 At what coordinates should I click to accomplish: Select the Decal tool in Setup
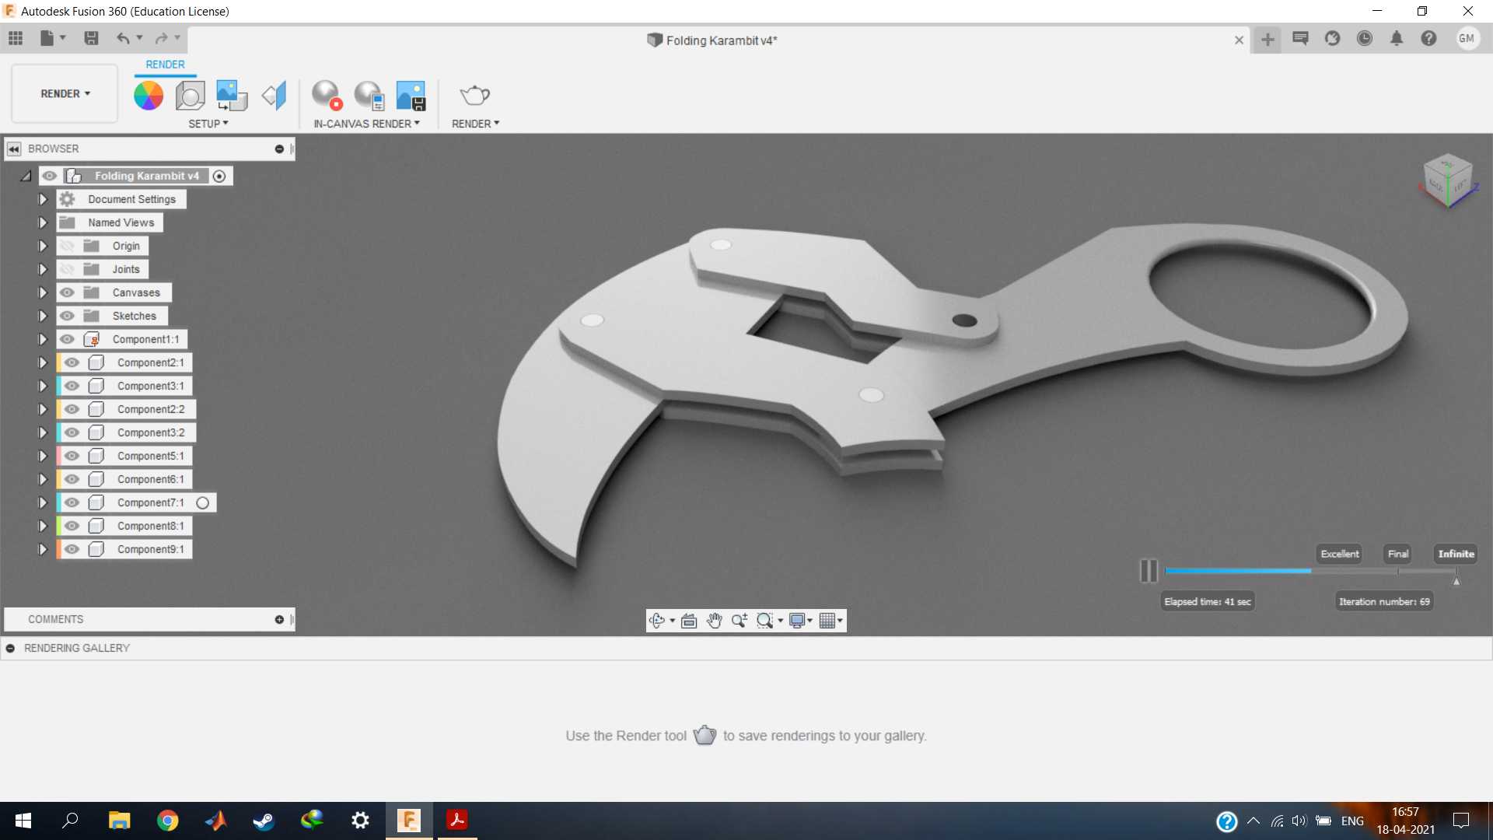(231, 96)
